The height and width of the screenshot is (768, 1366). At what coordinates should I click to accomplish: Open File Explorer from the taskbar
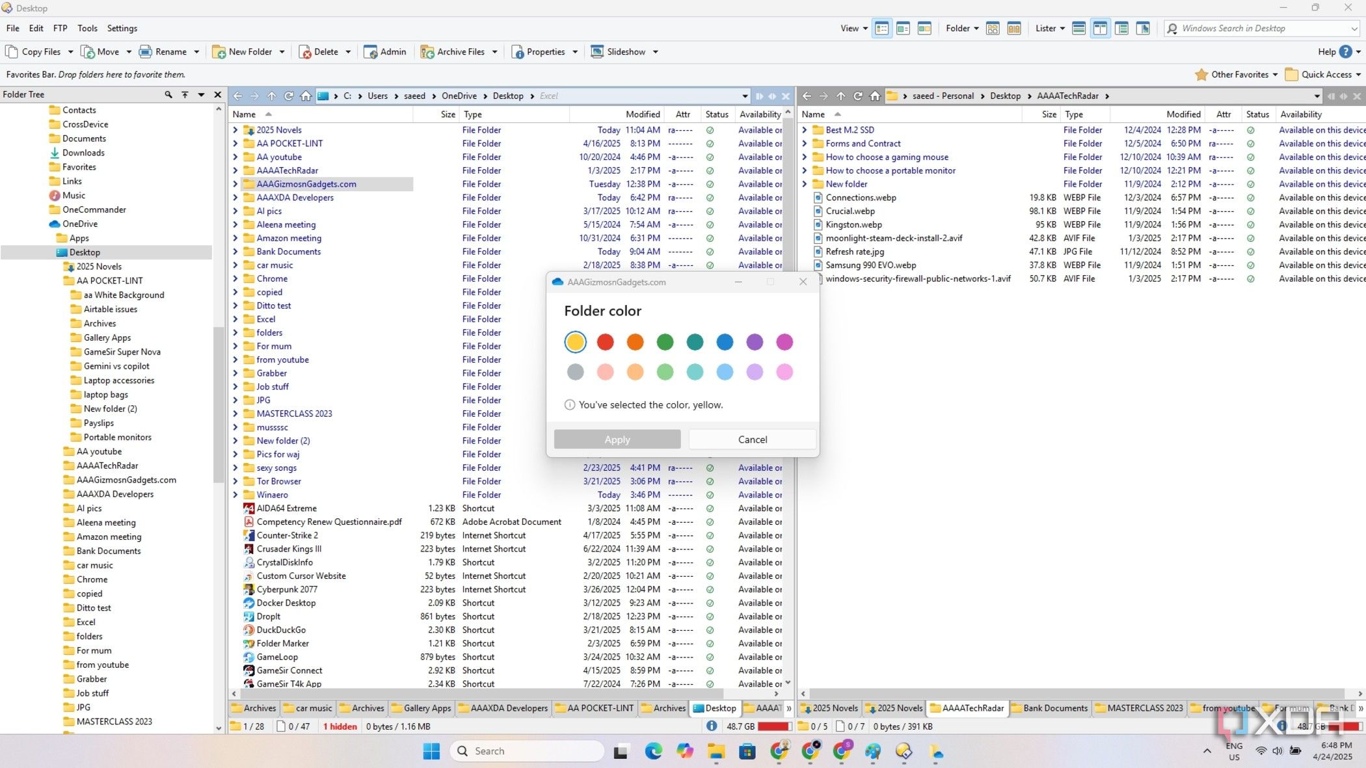(716, 752)
